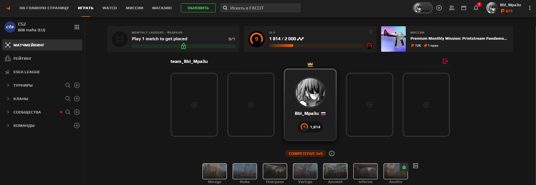The height and width of the screenshot is (185, 536).
Task: Click the green lock icon on Anubis
Action: [x=404, y=167]
